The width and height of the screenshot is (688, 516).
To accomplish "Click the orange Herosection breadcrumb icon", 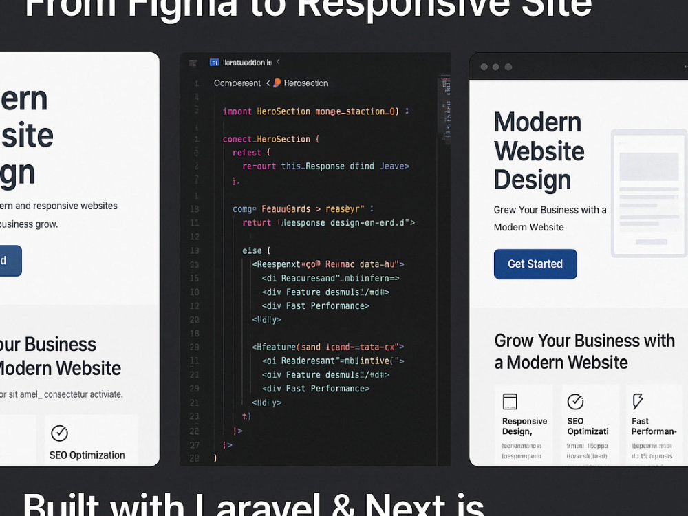I will [277, 83].
